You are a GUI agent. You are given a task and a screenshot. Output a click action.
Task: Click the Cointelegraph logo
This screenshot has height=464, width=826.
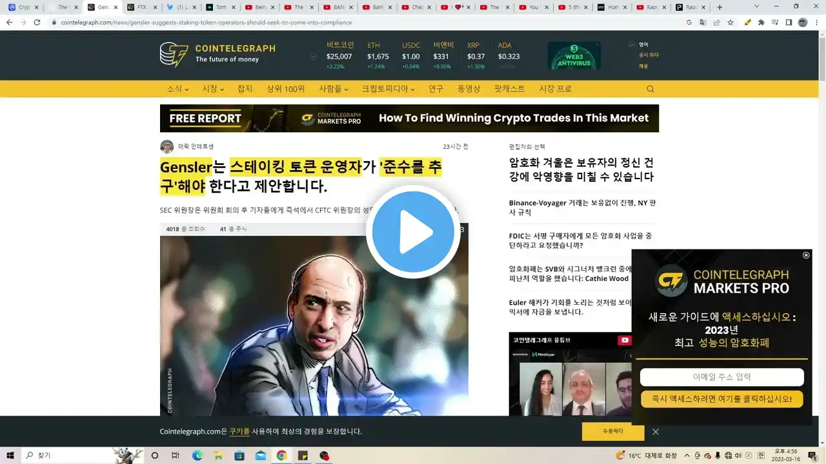[217, 54]
